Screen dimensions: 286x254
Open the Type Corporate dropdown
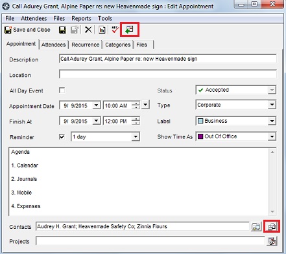tap(272, 105)
